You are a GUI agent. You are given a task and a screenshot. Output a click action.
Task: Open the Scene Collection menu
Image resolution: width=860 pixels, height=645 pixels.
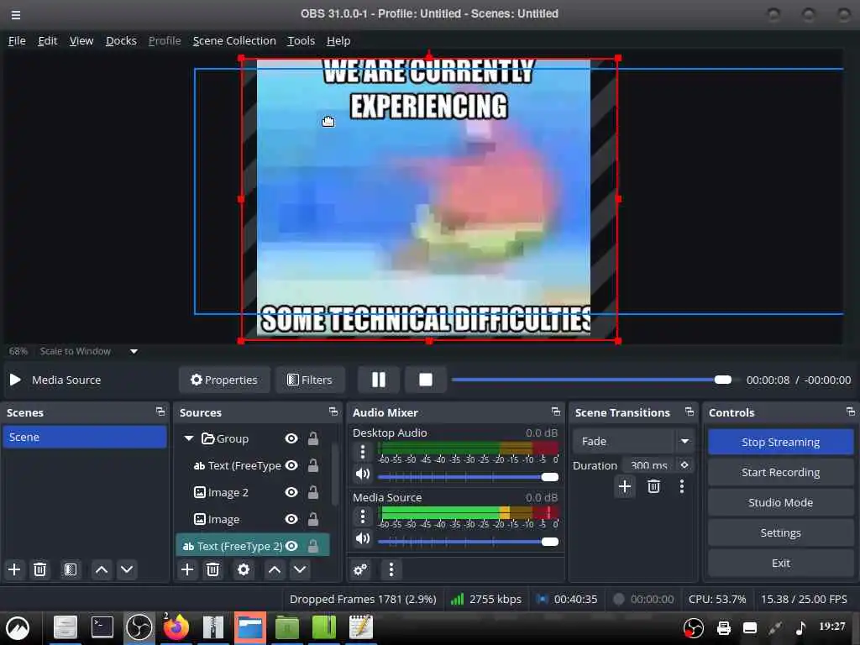point(234,40)
